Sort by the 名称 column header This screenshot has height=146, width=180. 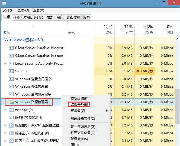click(34, 30)
